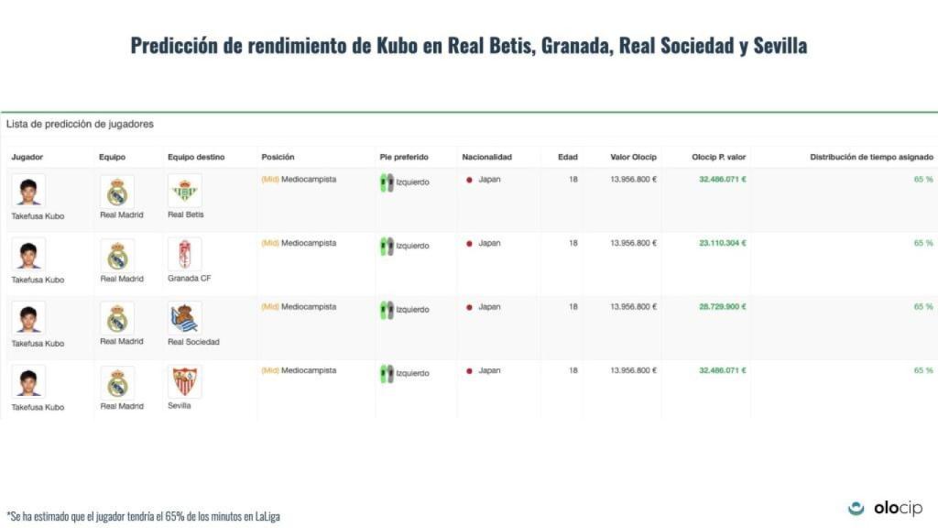Click predicted value 32.486.071 € for Betis
The width and height of the screenshot is (938, 528).
click(x=723, y=179)
